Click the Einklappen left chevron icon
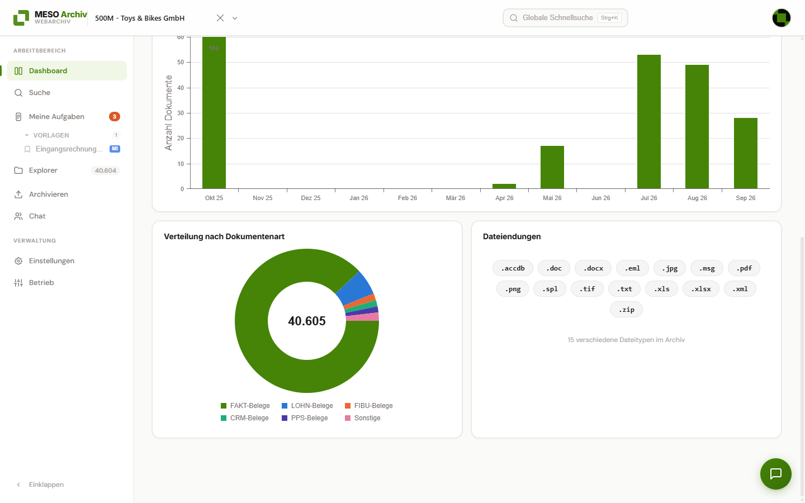This screenshot has width=805, height=503. (x=18, y=485)
